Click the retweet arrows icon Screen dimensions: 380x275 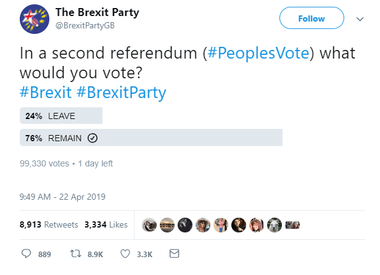(x=78, y=253)
